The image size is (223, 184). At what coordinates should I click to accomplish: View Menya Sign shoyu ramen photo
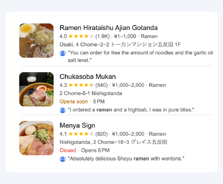[36, 138]
